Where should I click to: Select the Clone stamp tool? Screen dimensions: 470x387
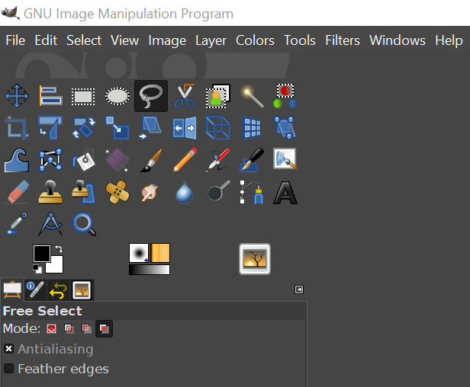click(x=50, y=192)
